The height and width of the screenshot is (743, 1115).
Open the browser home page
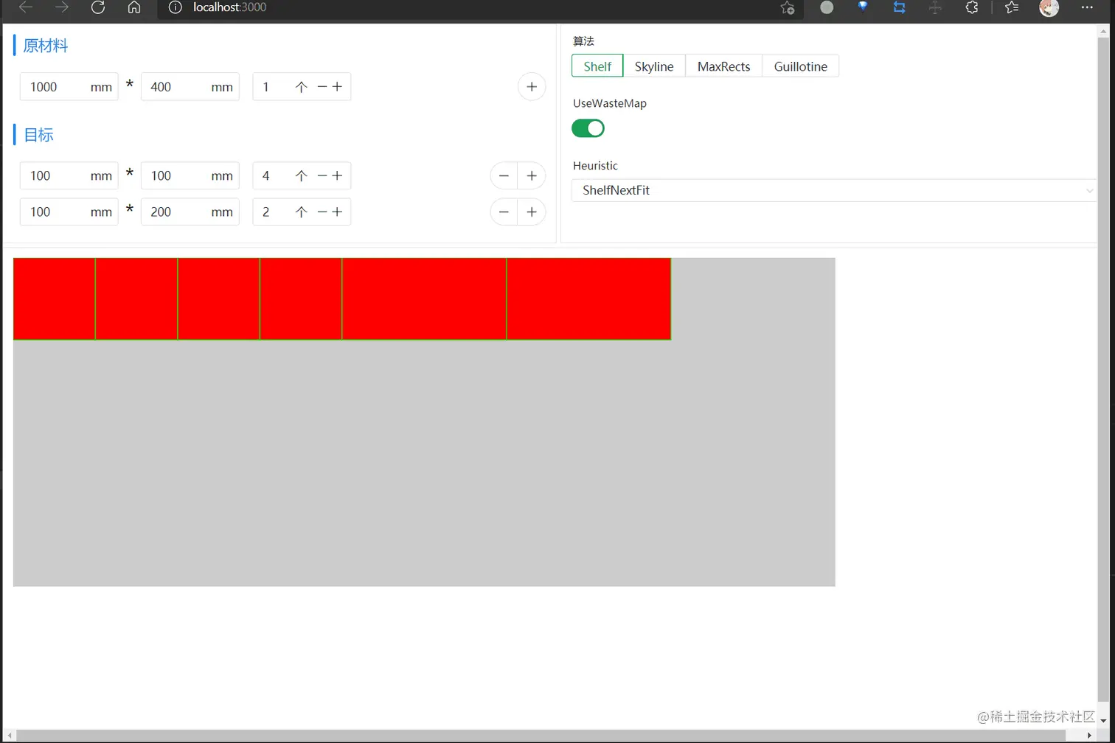point(133,7)
